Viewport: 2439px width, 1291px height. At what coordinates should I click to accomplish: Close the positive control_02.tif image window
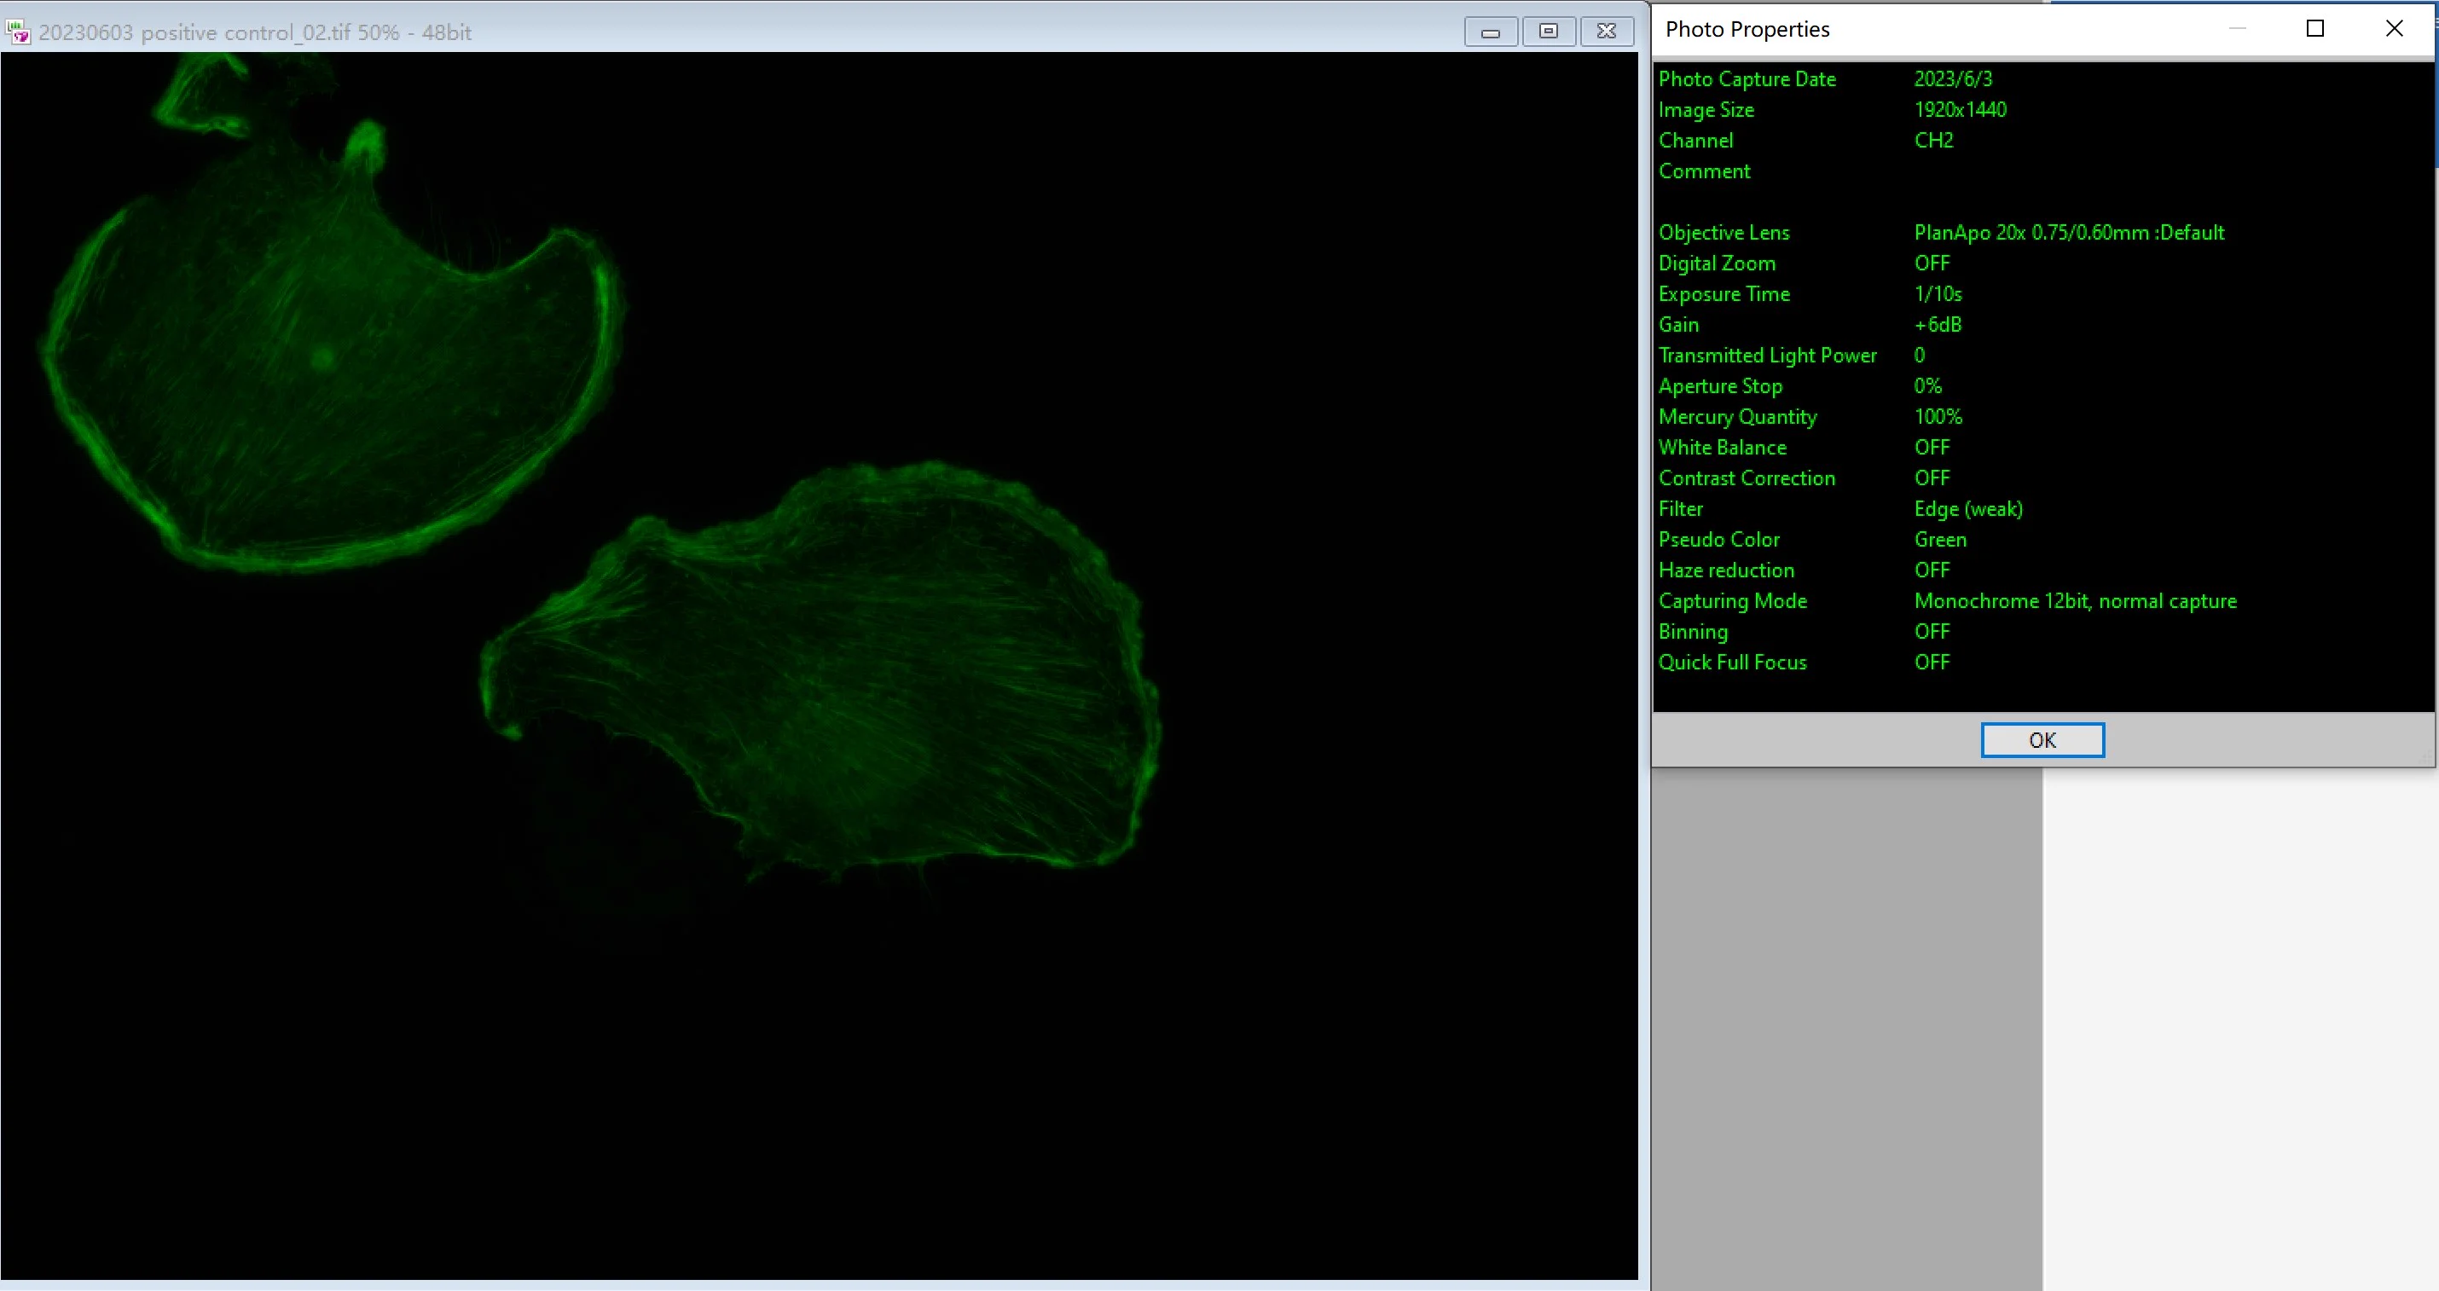tap(1607, 32)
